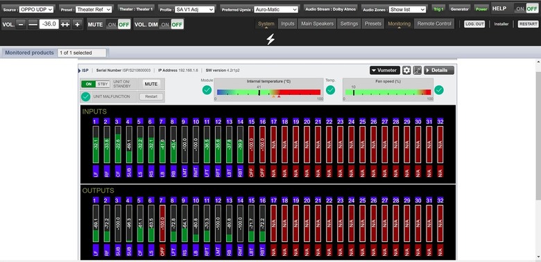Click input channel 9 LMT meter
The image size is (541, 262).
184,144
